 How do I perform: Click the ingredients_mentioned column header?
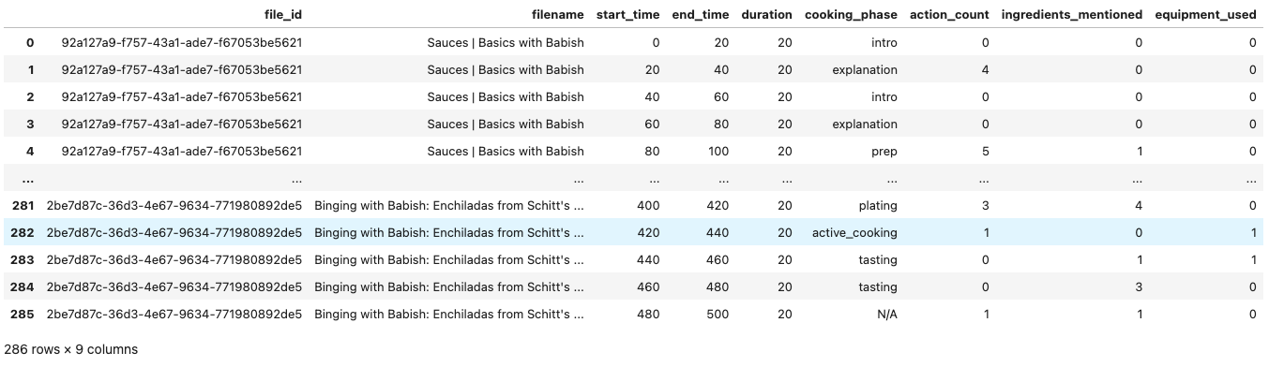tap(1072, 15)
